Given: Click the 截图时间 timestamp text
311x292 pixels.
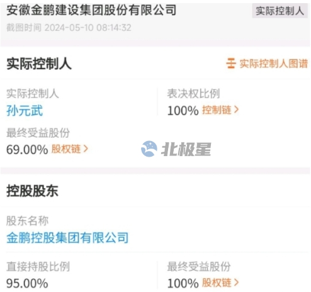Looking at the screenshot, I should (x=69, y=28).
